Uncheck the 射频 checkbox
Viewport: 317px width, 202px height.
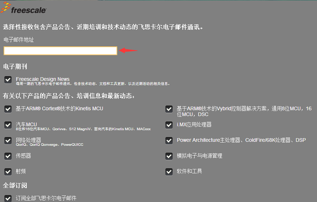(8, 172)
